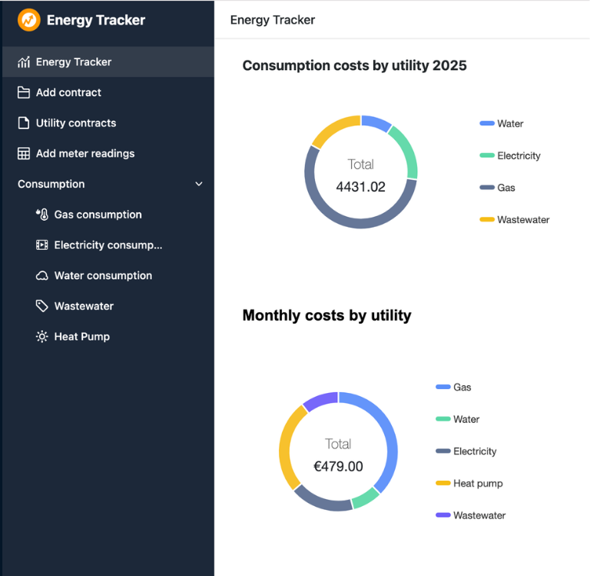Click the folder icon beside Add contract

pos(24,92)
